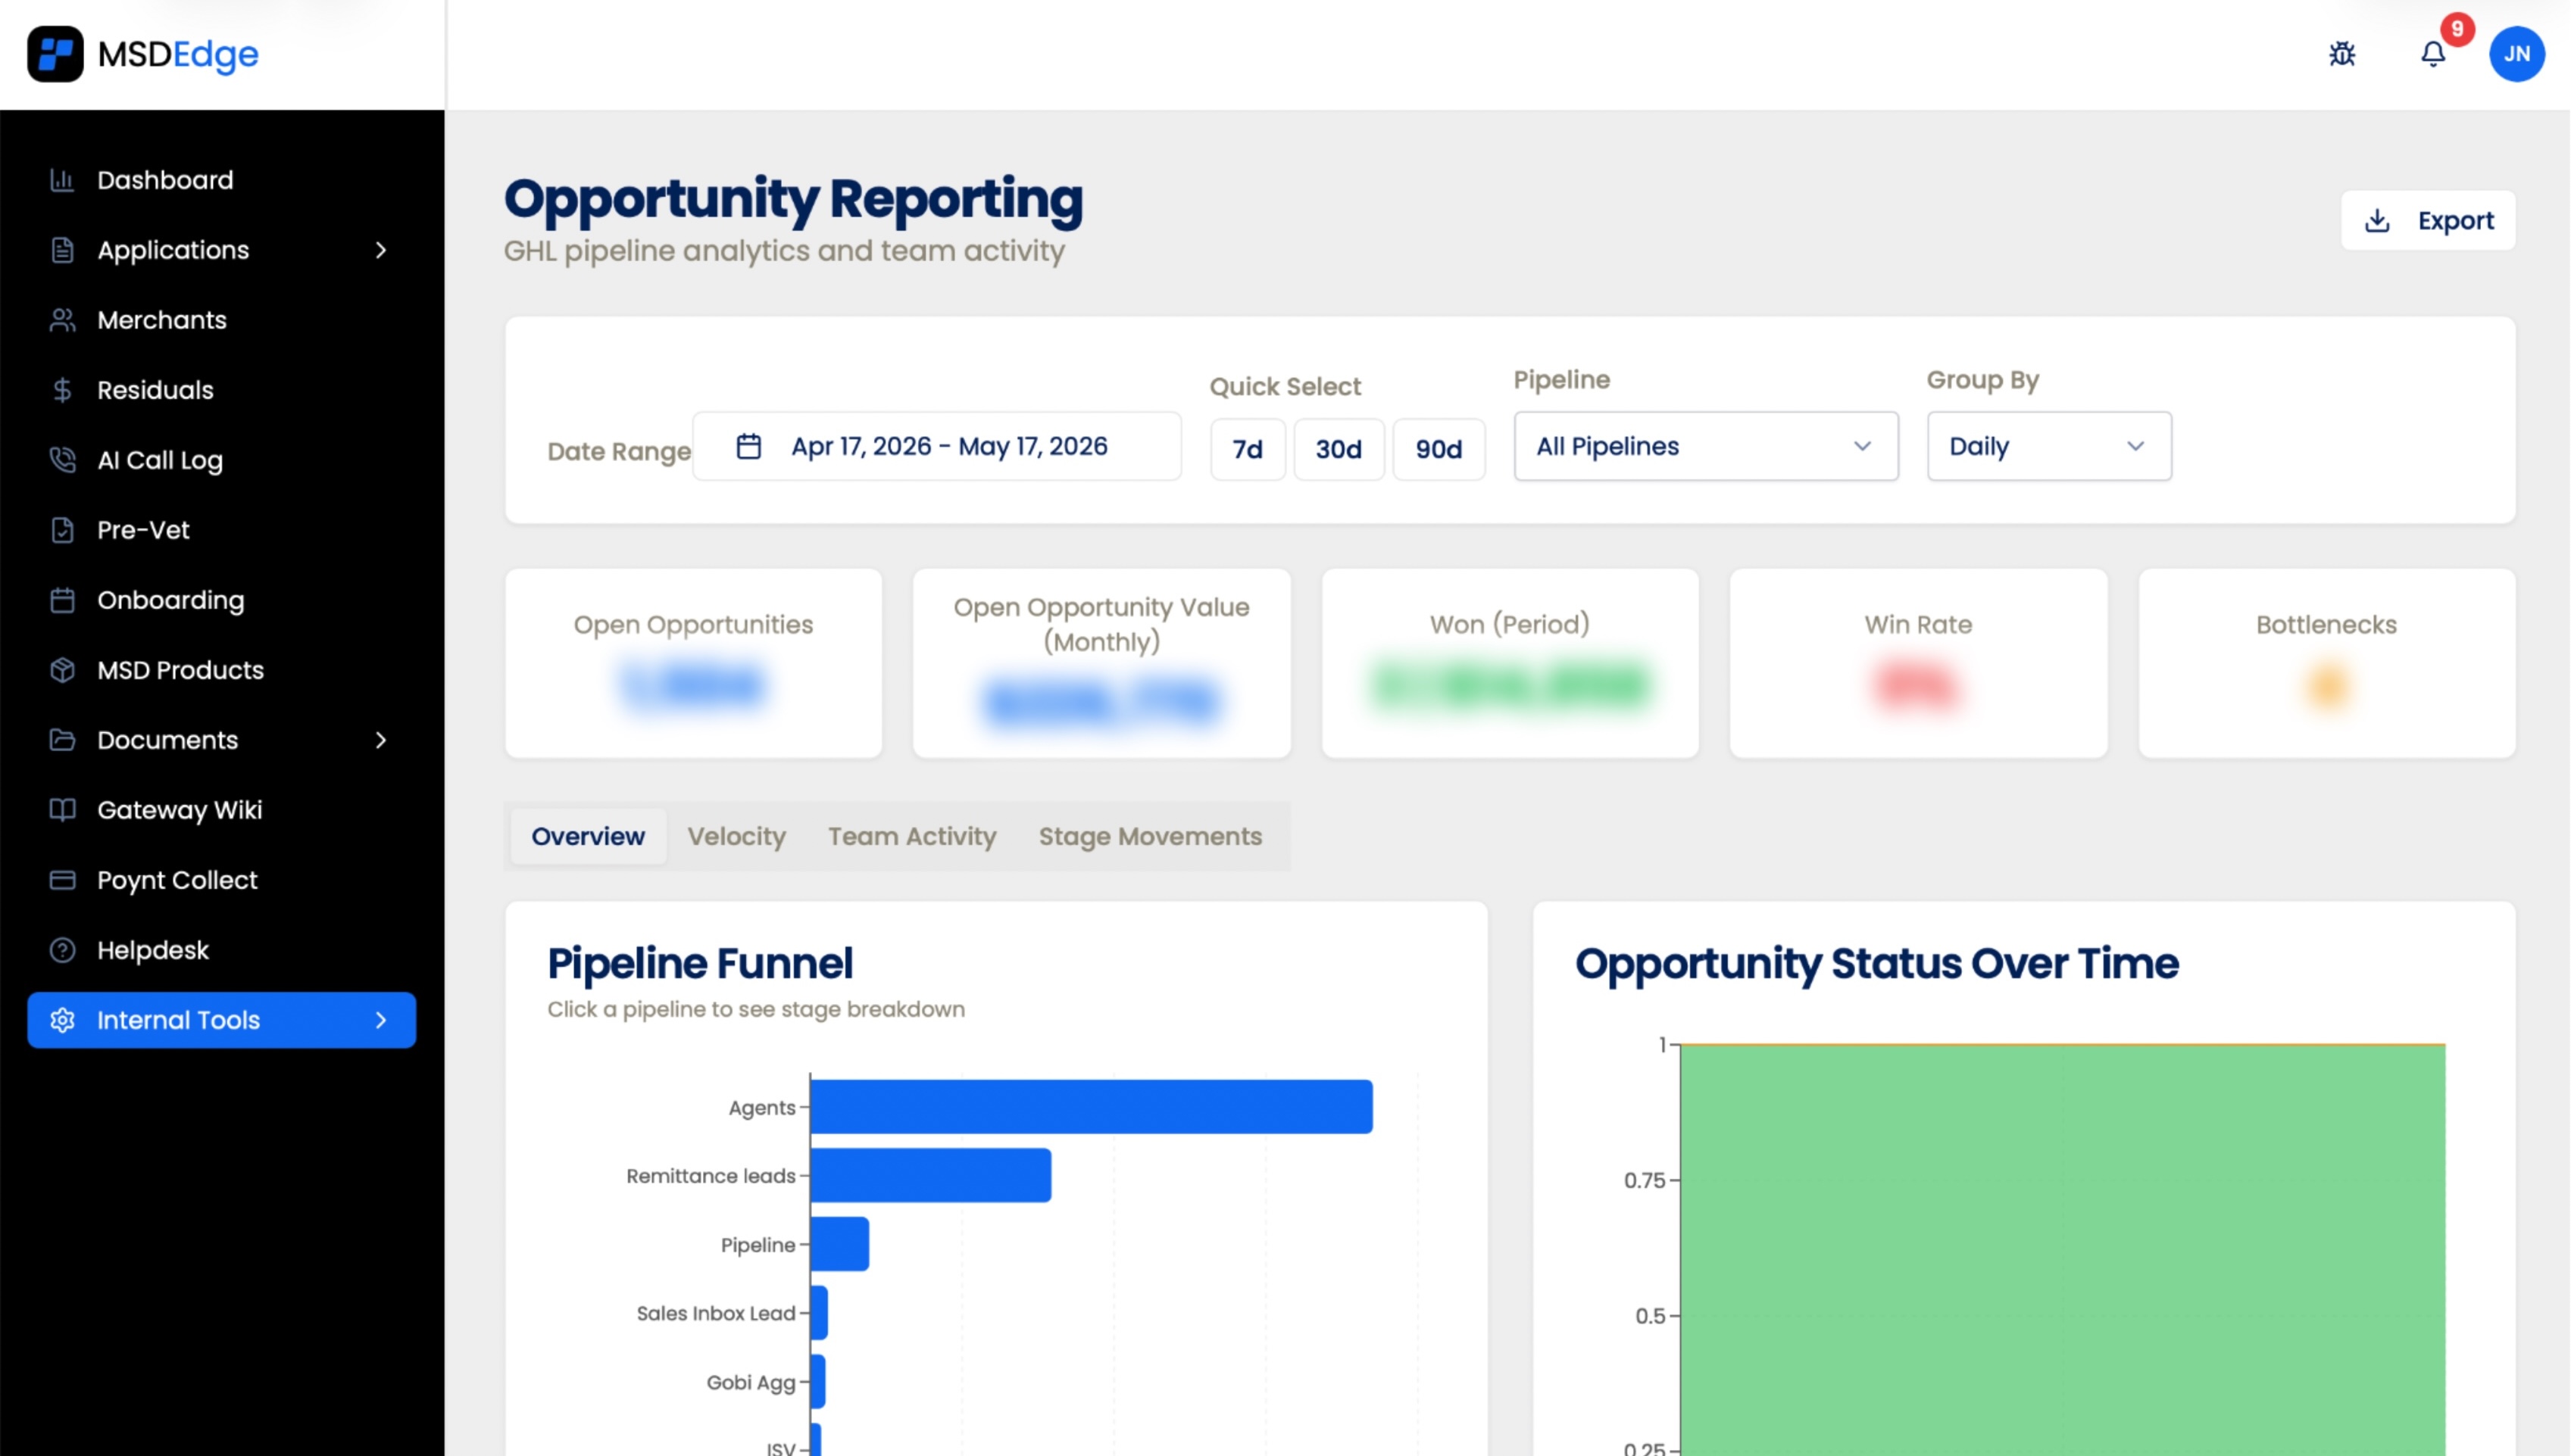Click the Poynt Collect card icon

[x=62, y=880]
